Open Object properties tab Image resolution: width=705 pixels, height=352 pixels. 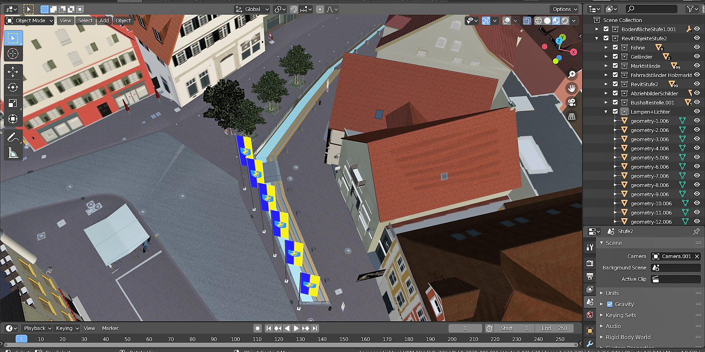(x=590, y=331)
